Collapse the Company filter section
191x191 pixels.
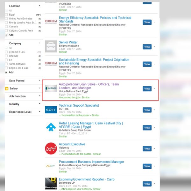point(39,43)
